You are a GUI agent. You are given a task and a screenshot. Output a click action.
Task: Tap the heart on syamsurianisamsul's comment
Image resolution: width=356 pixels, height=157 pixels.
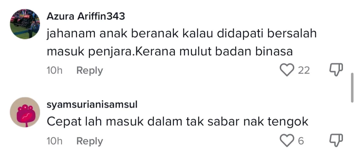(287, 141)
